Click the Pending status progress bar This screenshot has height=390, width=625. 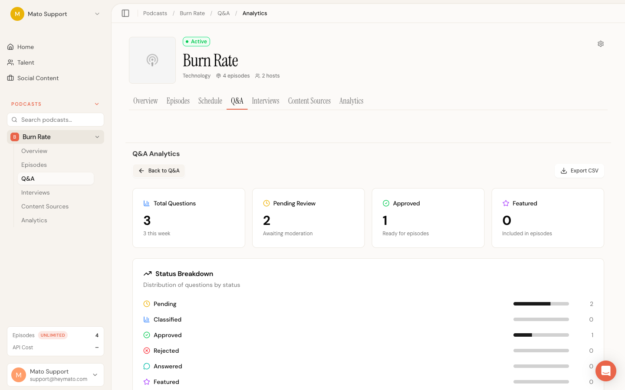(x=541, y=304)
